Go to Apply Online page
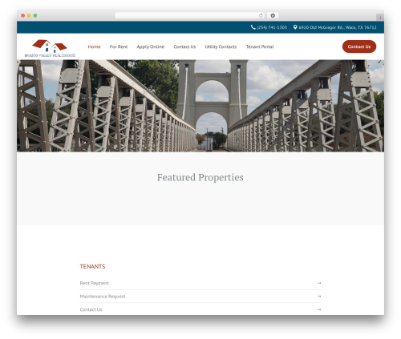The width and height of the screenshot is (401, 339). 151,46
